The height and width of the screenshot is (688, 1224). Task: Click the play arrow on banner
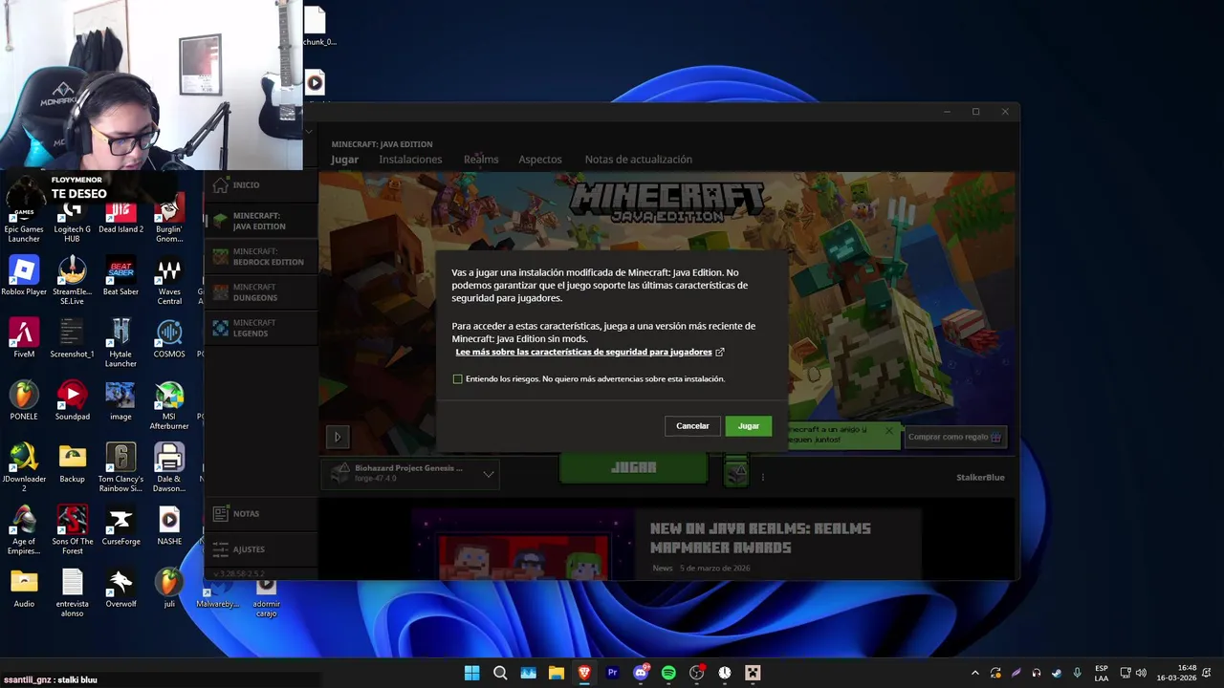(x=337, y=437)
